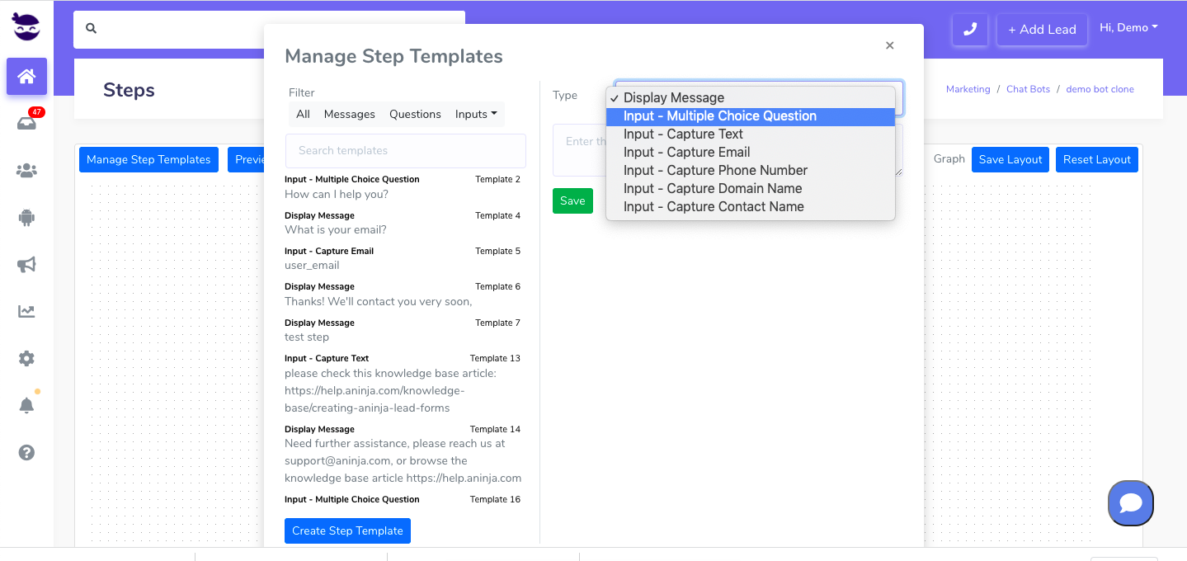Open the inbox icon with 47 badge
Screen dimensions: 1187x561
(x=26, y=124)
